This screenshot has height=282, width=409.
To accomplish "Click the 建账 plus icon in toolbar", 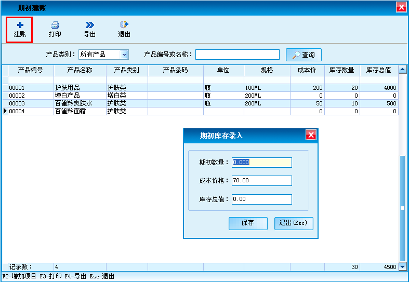I will pyautogui.click(x=20, y=25).
